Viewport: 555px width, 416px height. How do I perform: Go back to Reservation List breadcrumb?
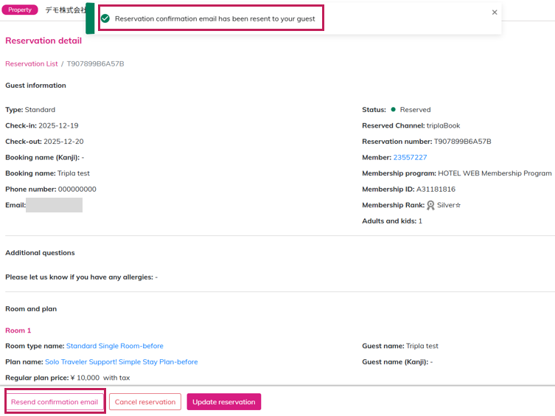point(31,64)
